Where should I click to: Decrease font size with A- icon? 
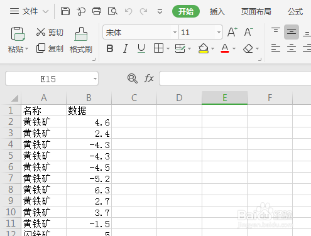pyautogui.click(x=249, y=32)
